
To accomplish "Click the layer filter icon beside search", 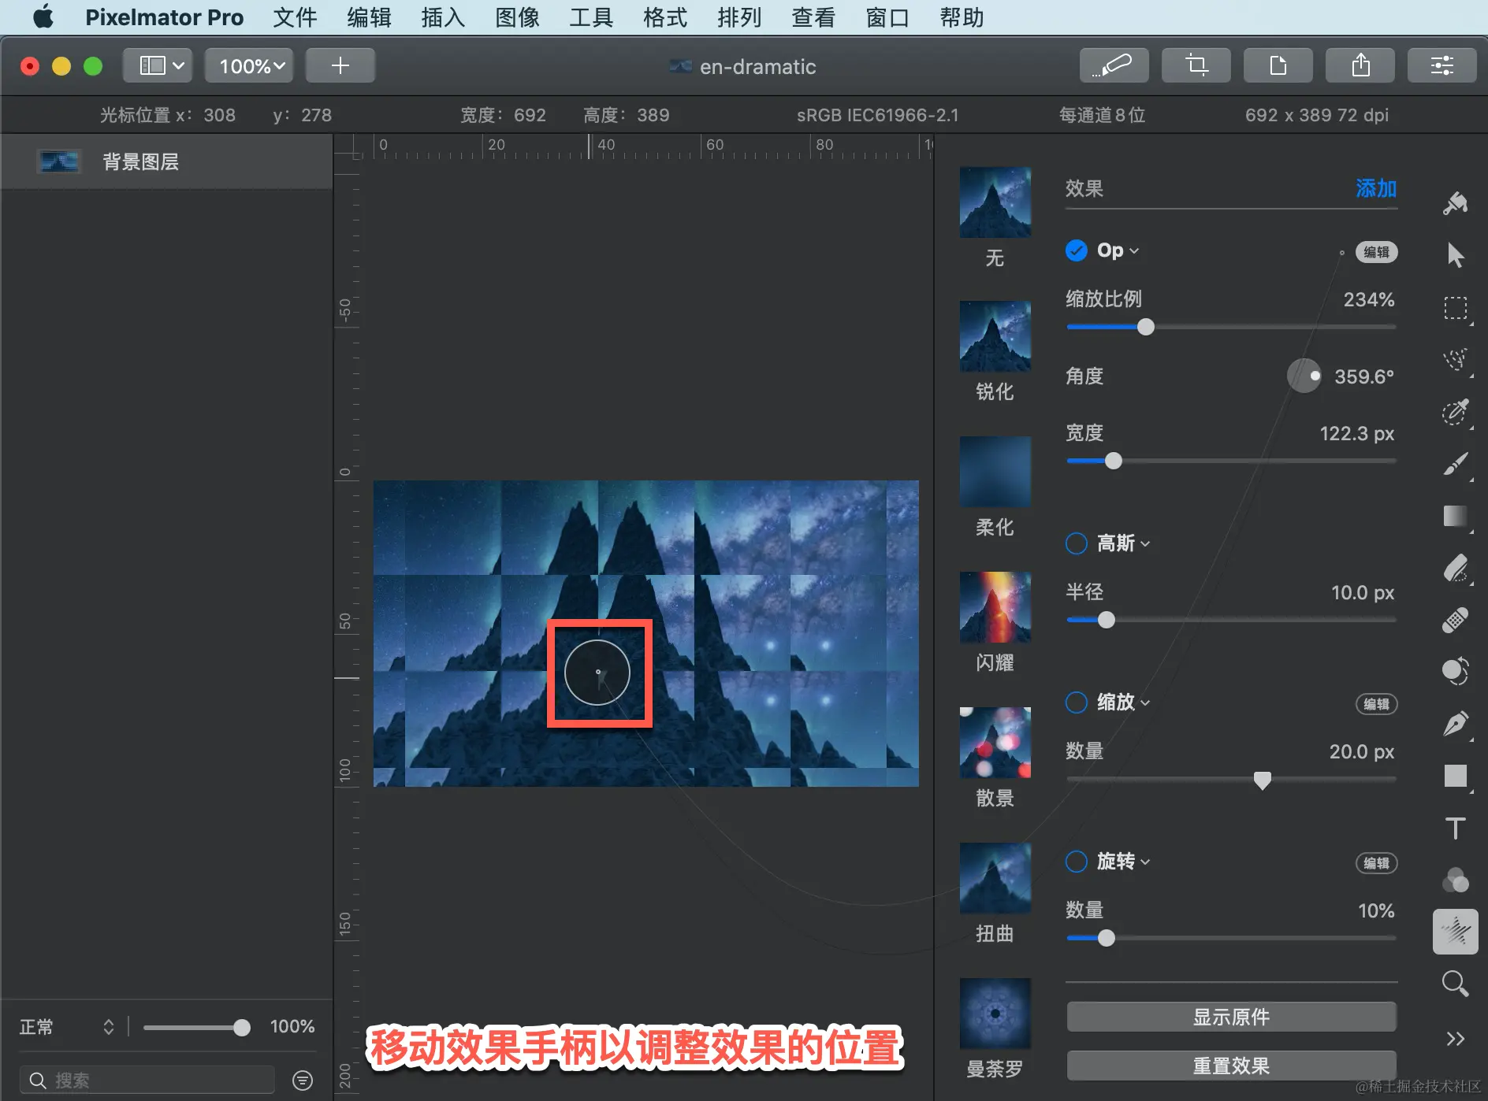I will 303,1081.
